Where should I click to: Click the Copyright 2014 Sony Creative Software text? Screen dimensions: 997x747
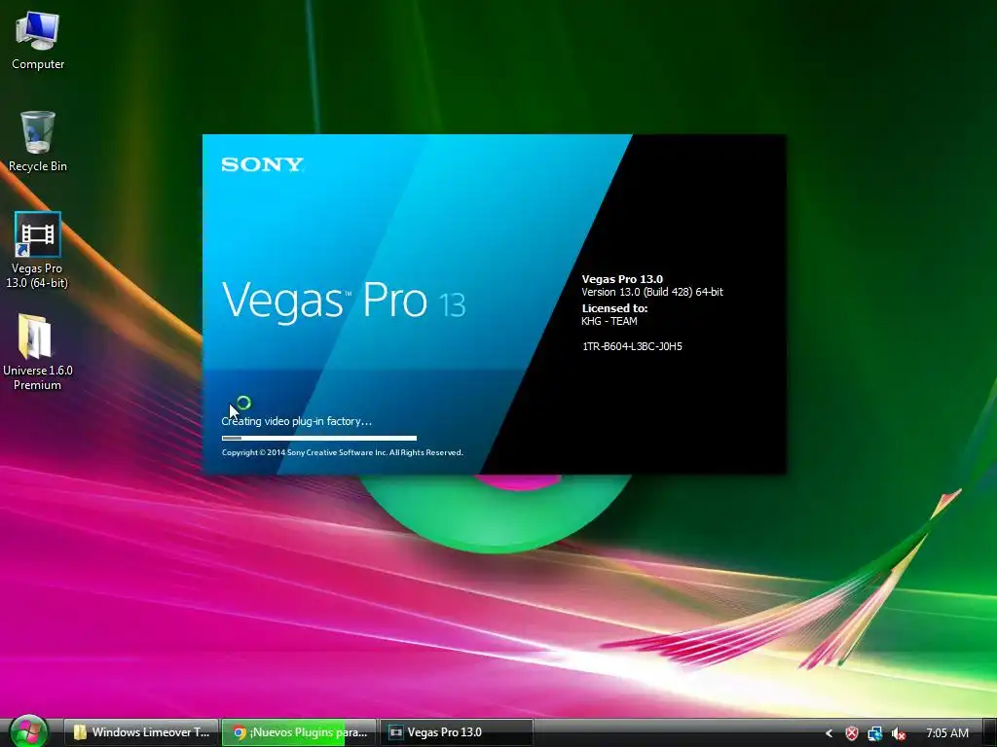coord(342,452)
